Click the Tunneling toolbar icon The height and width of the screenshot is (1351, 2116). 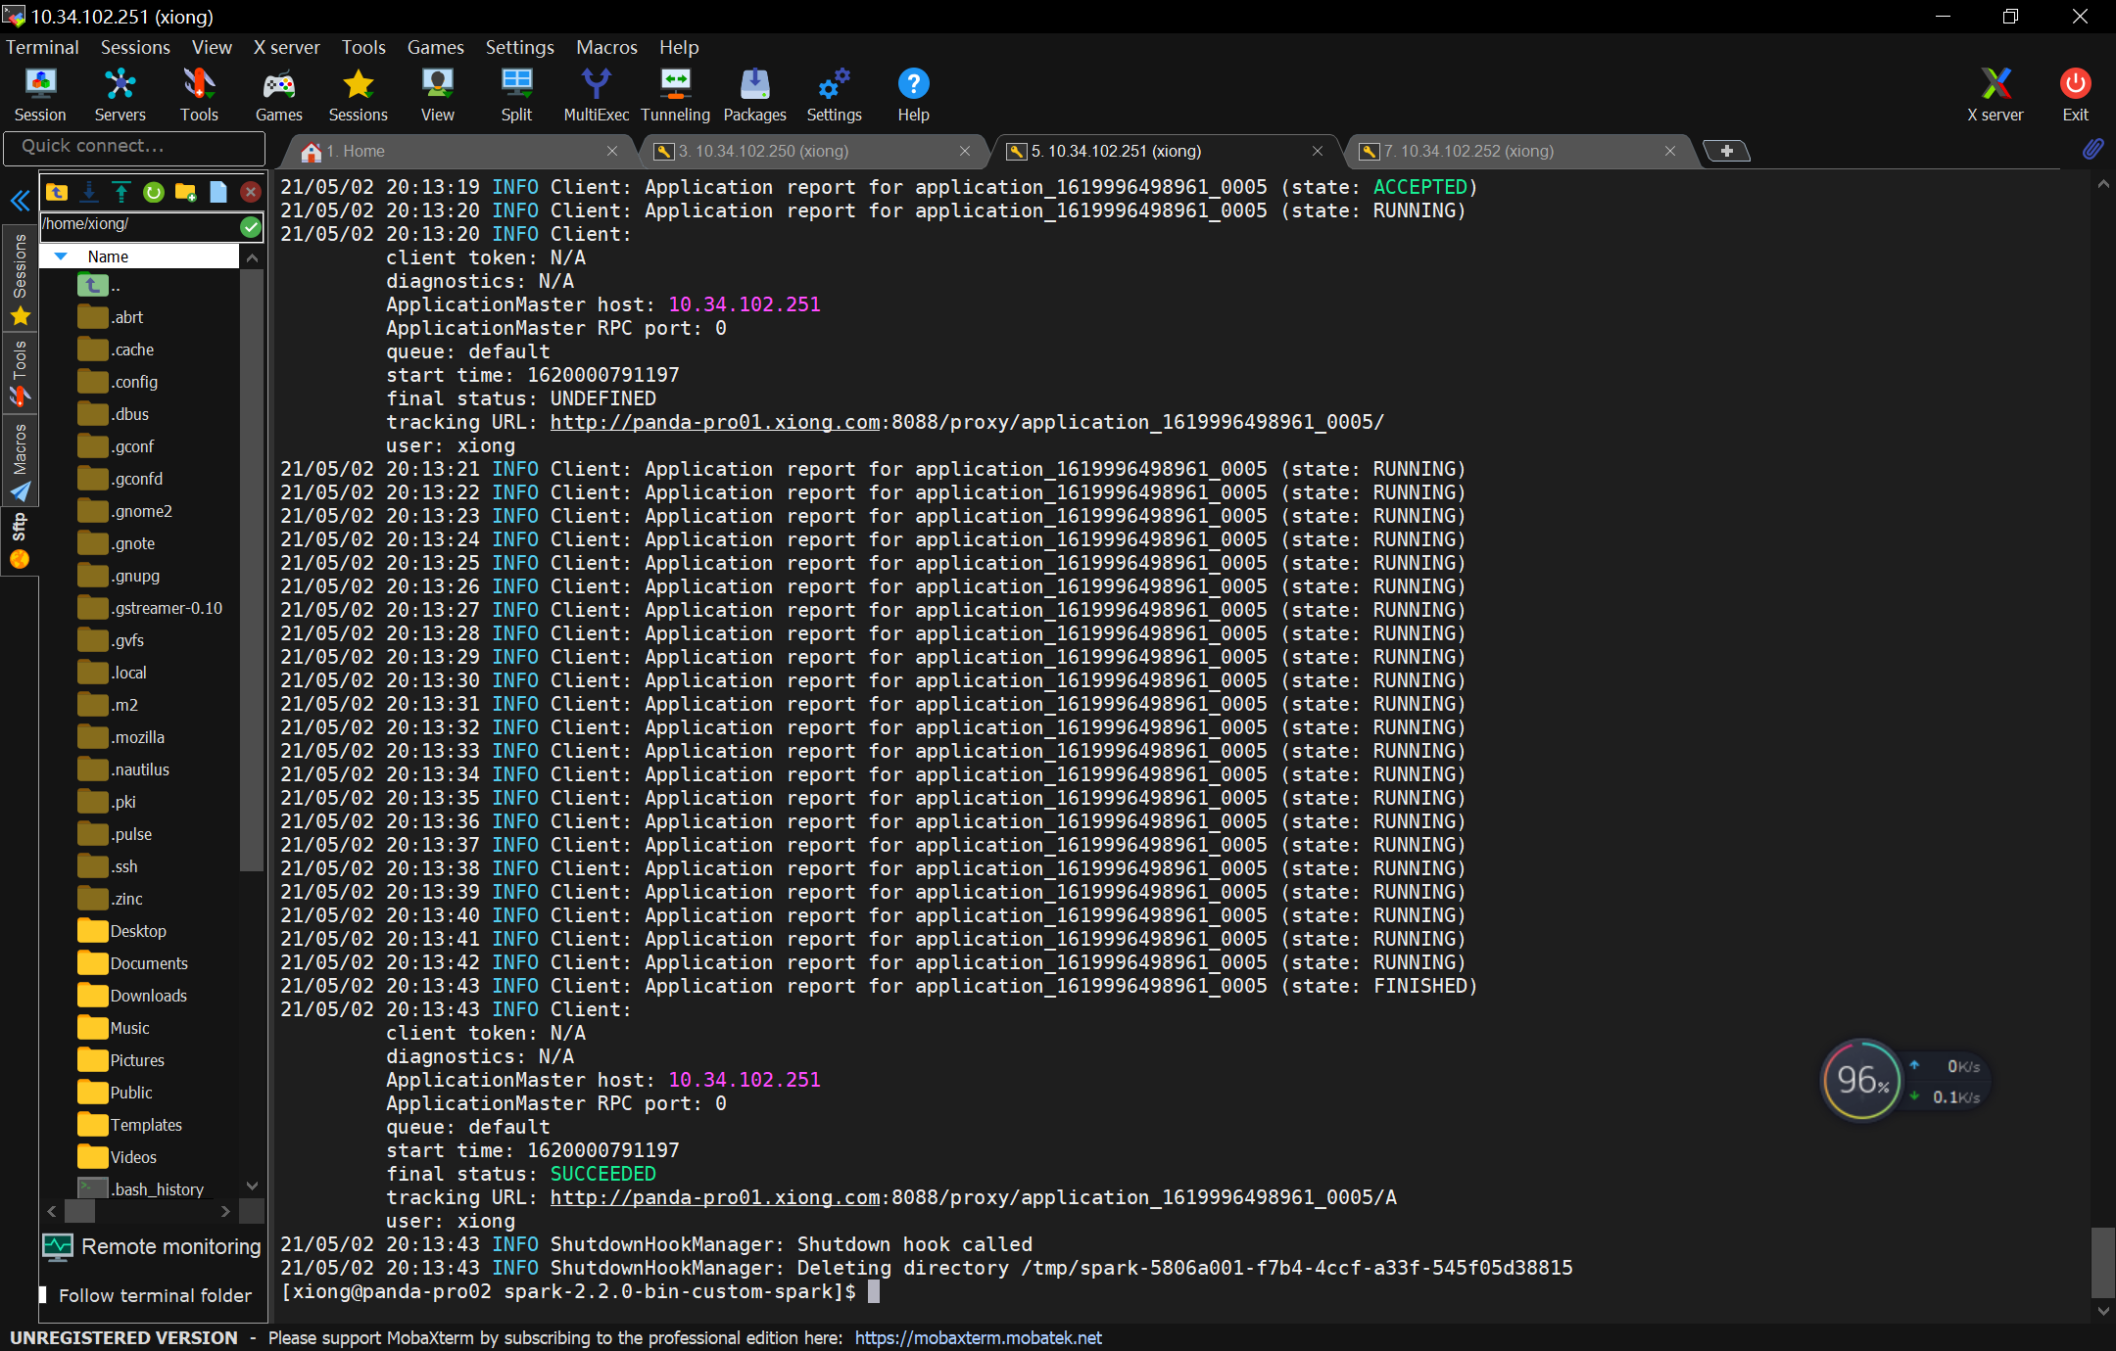675,95
